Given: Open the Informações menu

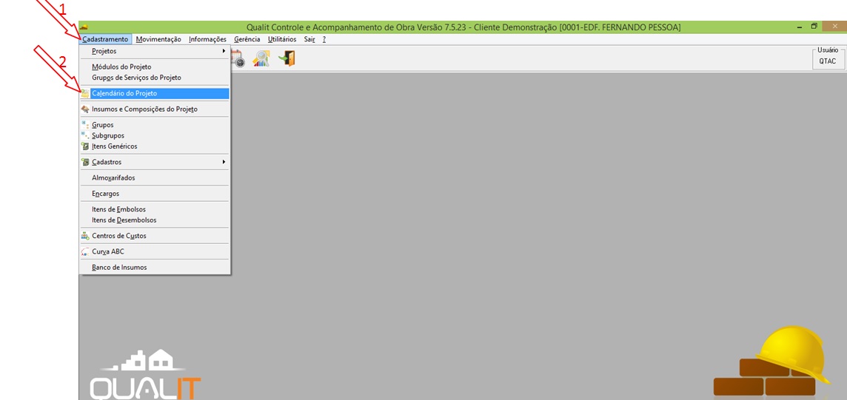Looking at the screenshot, I should pos(207,39).
